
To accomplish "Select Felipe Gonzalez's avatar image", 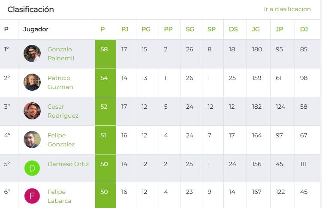I will click(32, 140).
